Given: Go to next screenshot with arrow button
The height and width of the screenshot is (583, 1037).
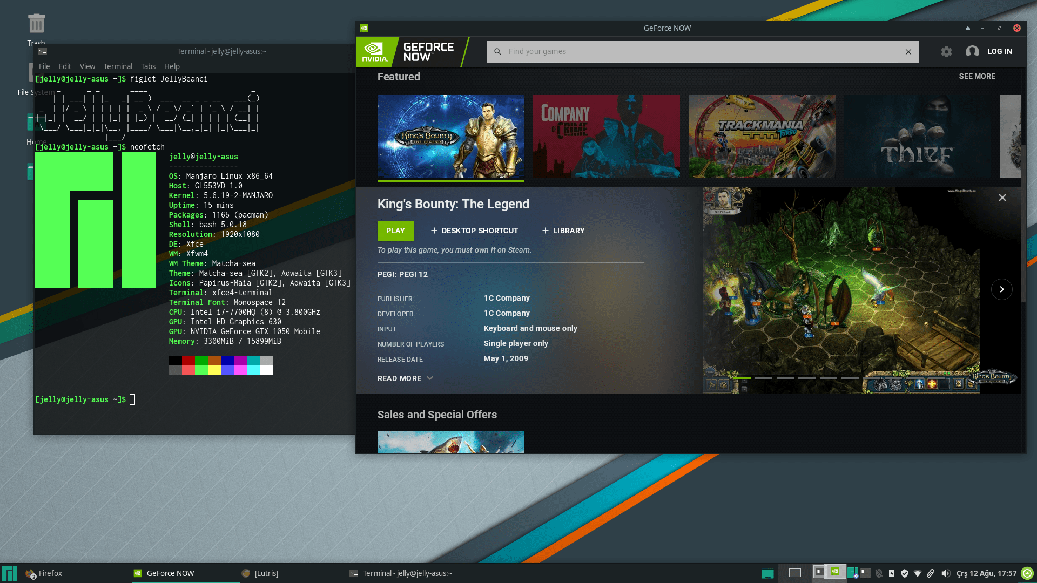Looking at the screenshot, I should tap(1001, 289).
